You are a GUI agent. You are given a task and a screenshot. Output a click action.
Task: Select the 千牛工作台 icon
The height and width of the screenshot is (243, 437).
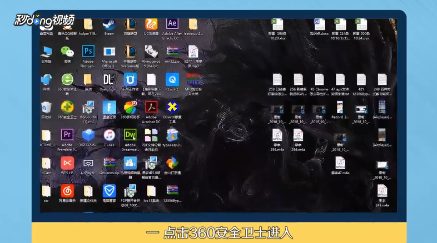click(x=130, y=80)
